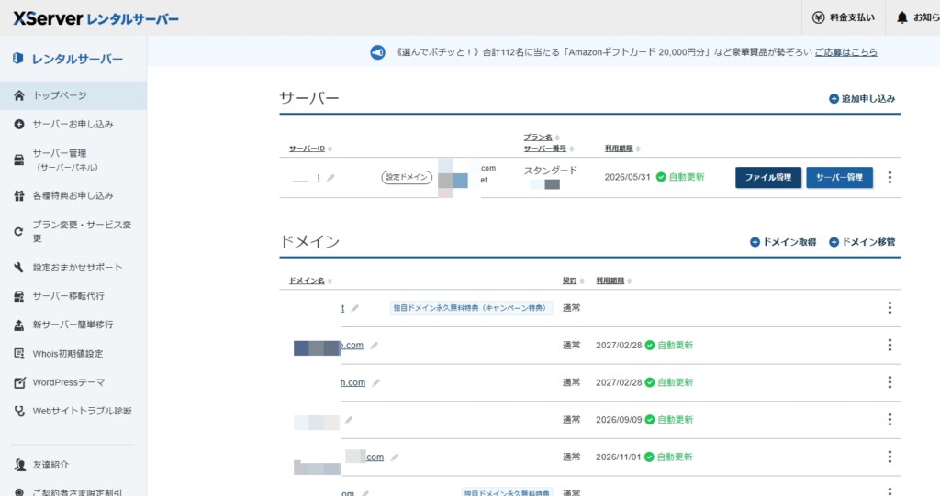This screenshot has width=940, height=496.
Task: Click スタンダード plan name
Action: (x=551, y=171)
